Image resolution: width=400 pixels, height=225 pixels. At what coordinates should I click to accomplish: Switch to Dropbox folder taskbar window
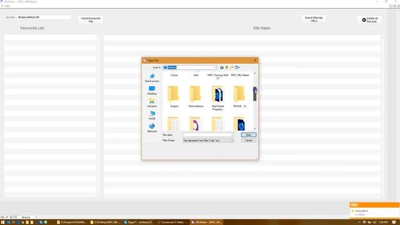72,222
